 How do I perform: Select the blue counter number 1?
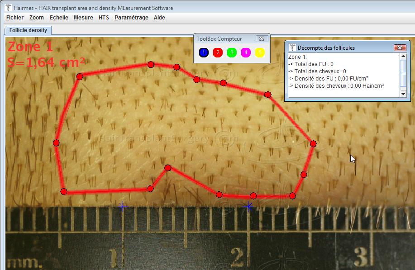(204, 52)
